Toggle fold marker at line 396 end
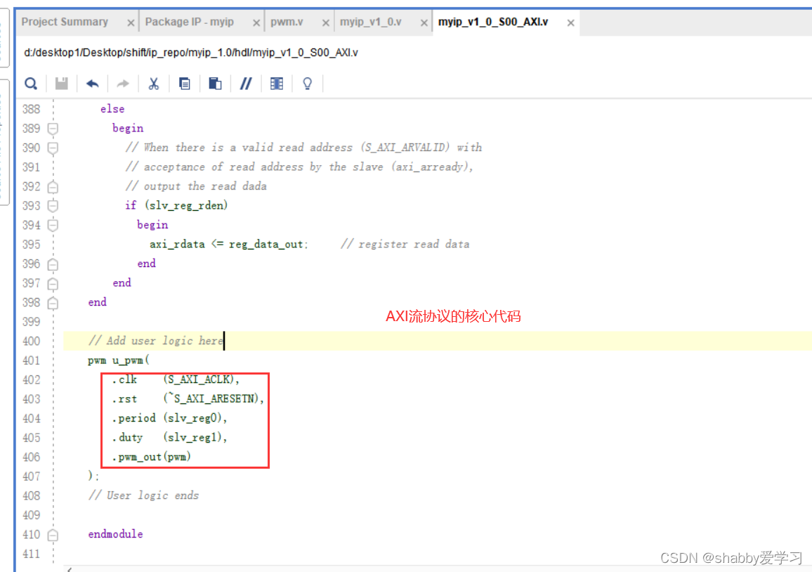 [x=53, y=264]
